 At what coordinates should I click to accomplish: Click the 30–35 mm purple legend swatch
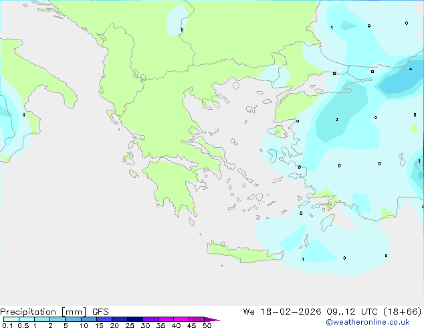click(150, 319)
